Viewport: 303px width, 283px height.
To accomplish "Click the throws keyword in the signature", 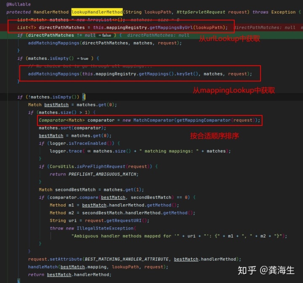I will click(260, 12).
